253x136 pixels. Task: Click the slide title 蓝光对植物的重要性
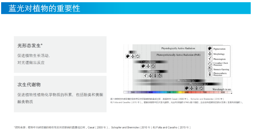tap(45, 8)
